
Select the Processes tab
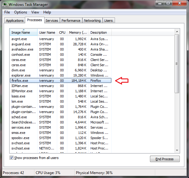(35, 20)
